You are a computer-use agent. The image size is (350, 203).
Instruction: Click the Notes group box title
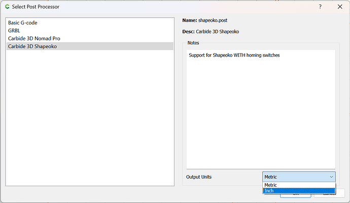(193, 43)
